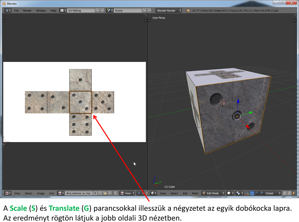Toggle the 3D manipulator widget icon
Screen dimensions: 299x222
click(247, 193)
